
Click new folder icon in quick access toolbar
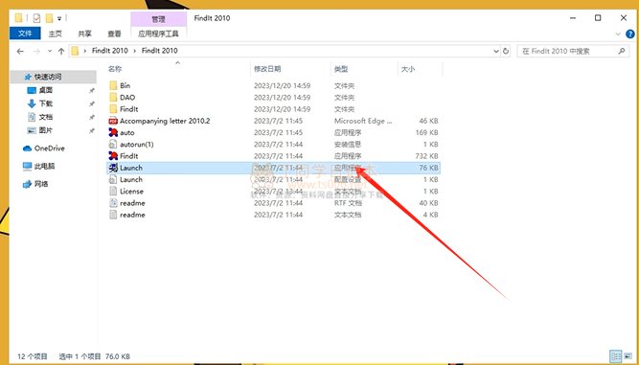pos(49,18)
